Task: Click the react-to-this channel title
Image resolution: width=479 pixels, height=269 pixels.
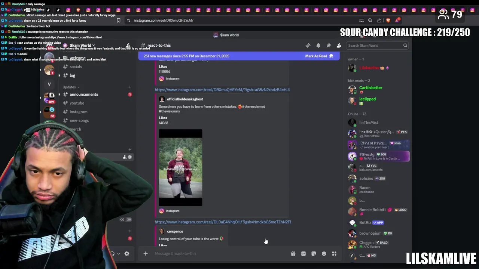Action: 159,45
